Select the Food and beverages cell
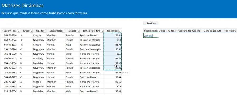Screen dimensions: 237x95 (x=91, y=49)
